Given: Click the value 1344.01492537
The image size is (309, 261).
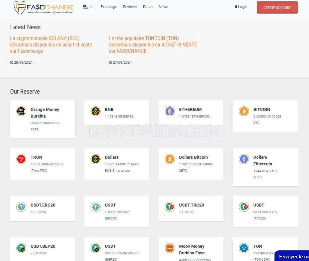Looking at the screenshot, I should [x=265, y=171].
